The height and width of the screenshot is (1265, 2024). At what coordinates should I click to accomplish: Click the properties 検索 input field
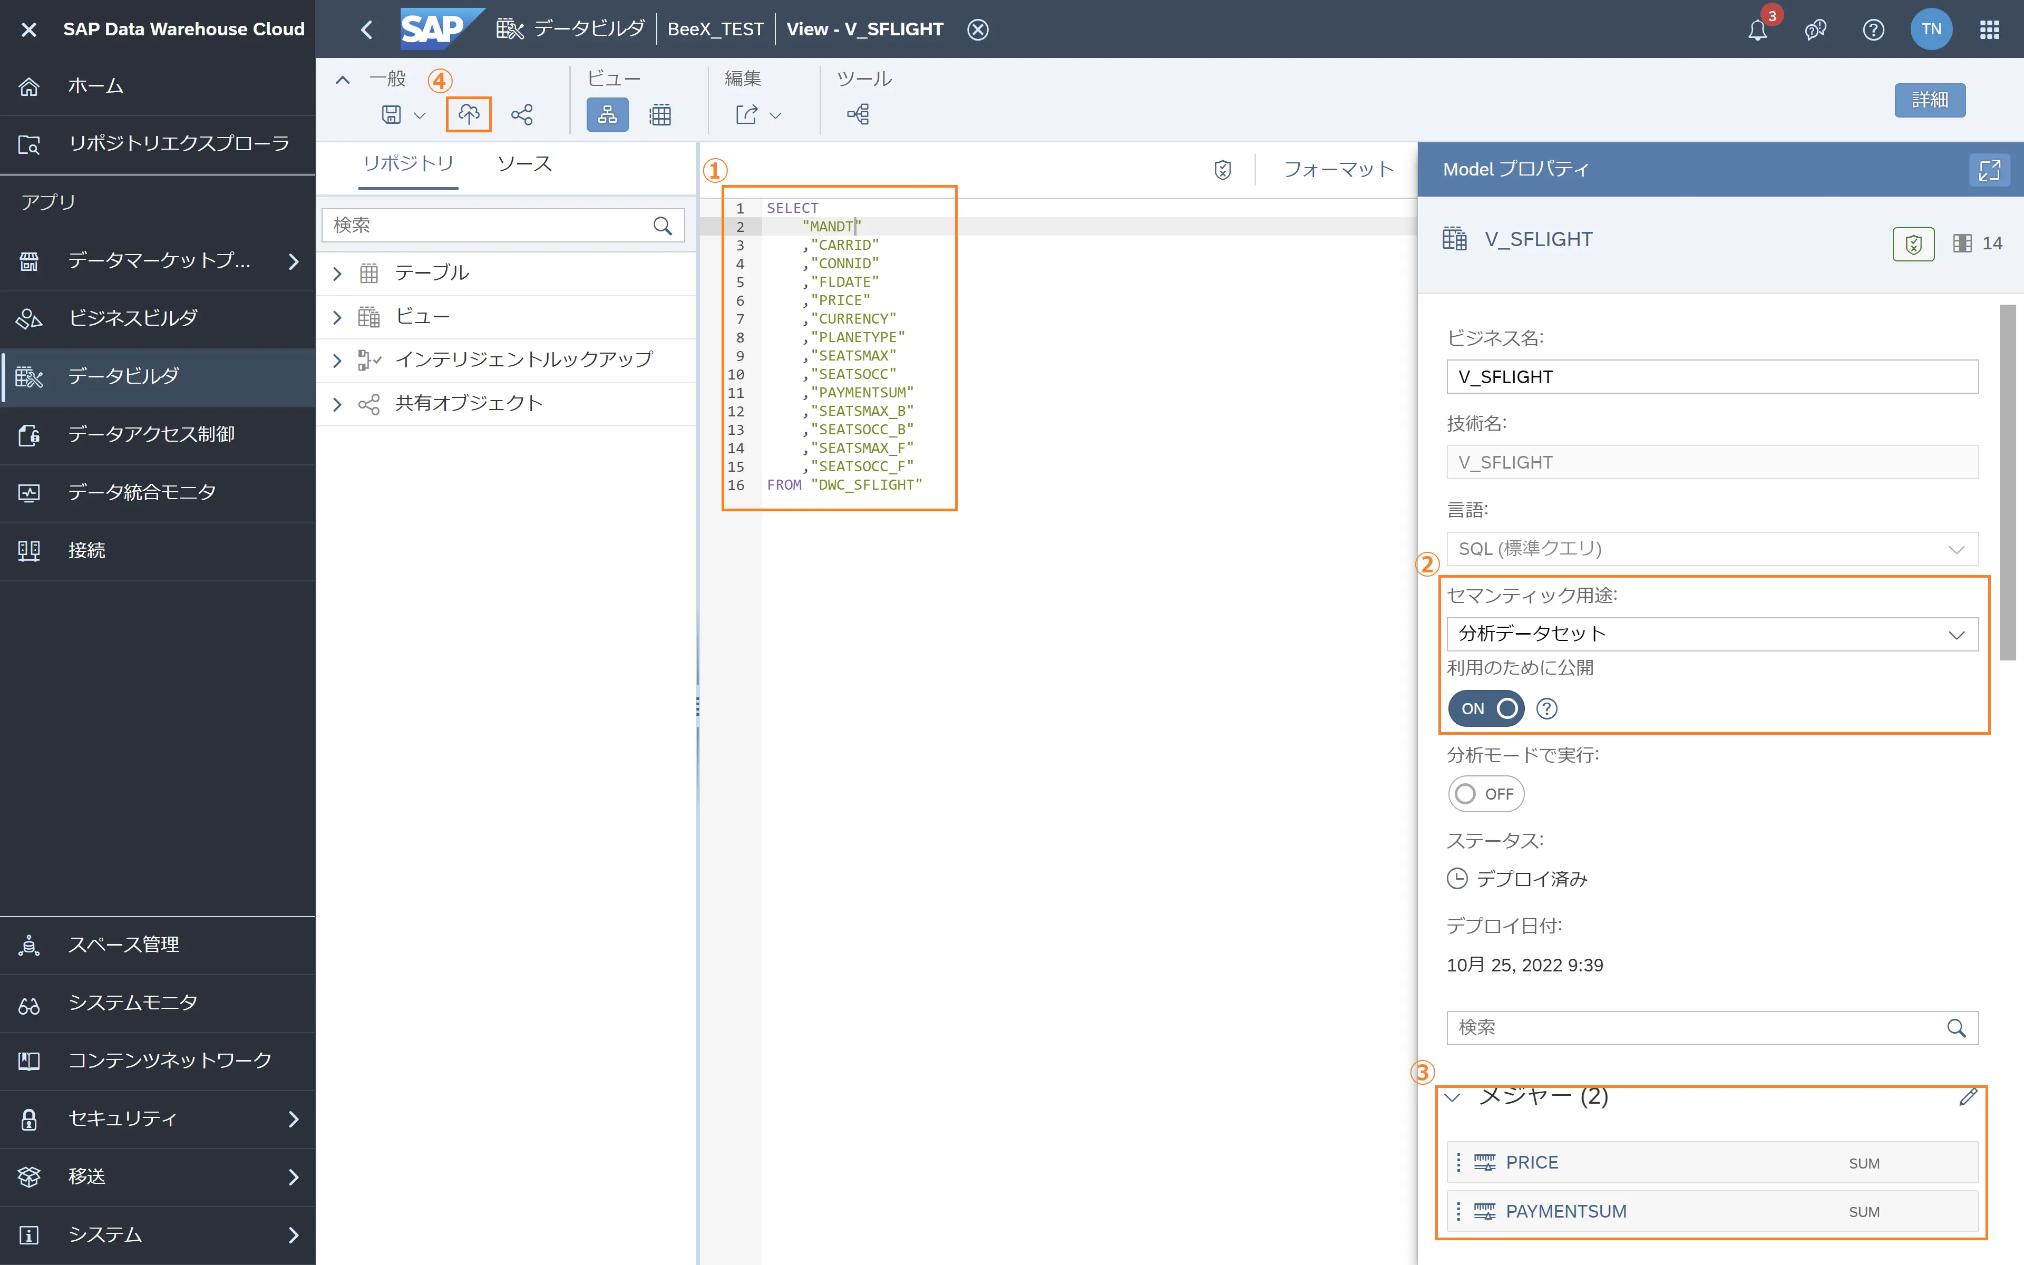(1712, 1027)
